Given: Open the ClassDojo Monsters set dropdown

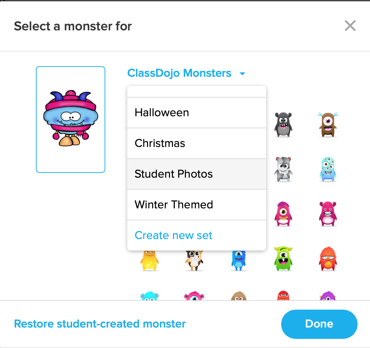Looking at the screenshot, I should coord(186,73).
